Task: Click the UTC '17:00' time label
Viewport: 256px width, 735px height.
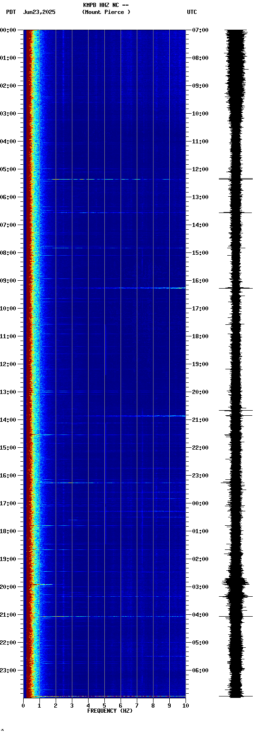Action: 200,309
